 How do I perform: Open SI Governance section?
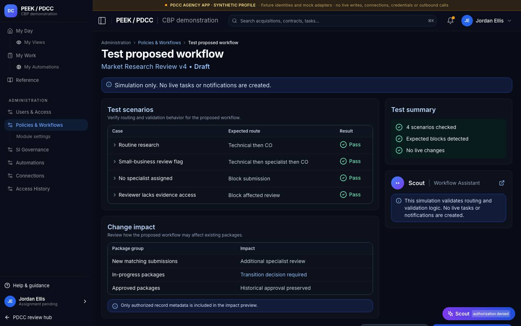coord(46,150)
